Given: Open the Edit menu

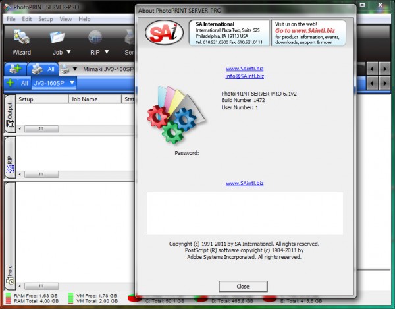Looking at the screenshot, I should [x=27, y=19].
